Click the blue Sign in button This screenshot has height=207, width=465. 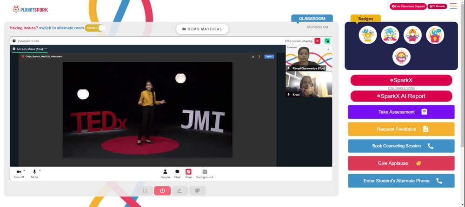[x=269, y=57]
